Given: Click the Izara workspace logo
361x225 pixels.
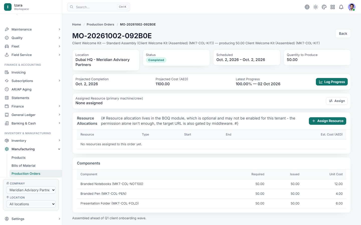Looking at the screenshot, I should (x=8, y=7).
